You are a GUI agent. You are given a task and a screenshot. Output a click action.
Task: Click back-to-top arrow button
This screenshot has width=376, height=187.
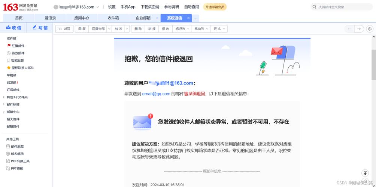click(365, 173)
